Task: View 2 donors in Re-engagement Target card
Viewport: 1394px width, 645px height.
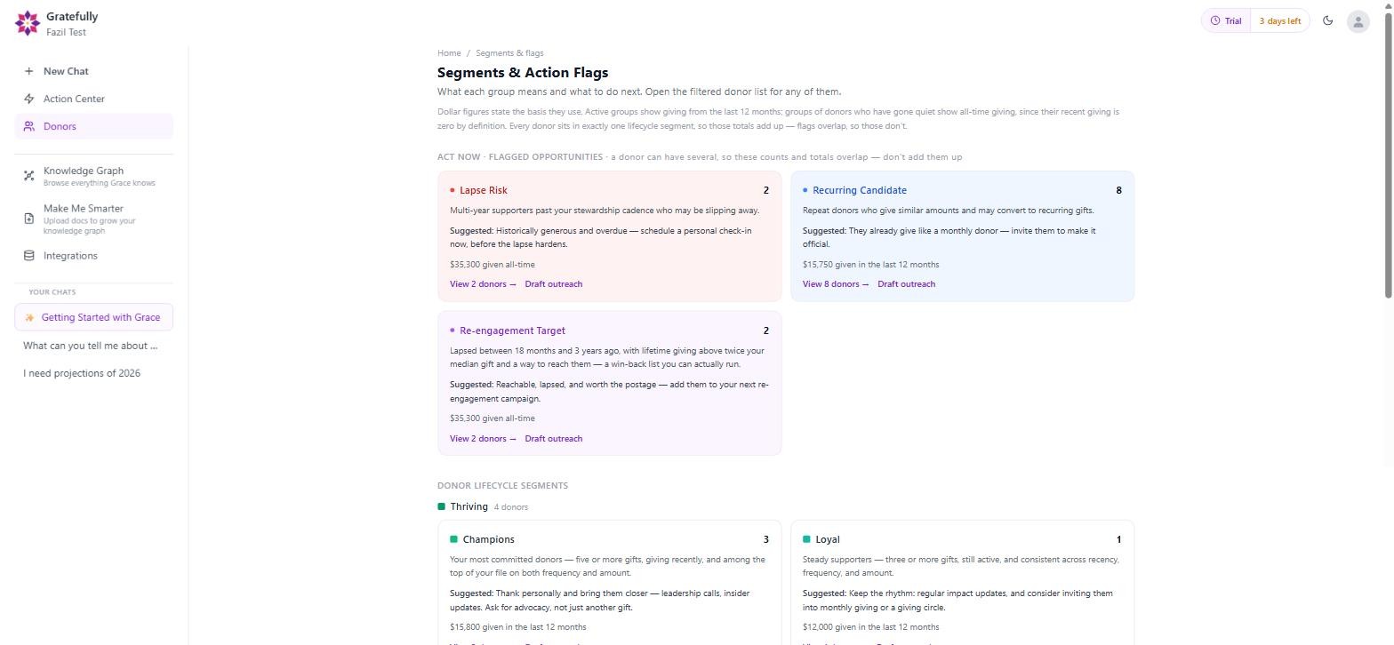Action: click(x=483, y=439)
